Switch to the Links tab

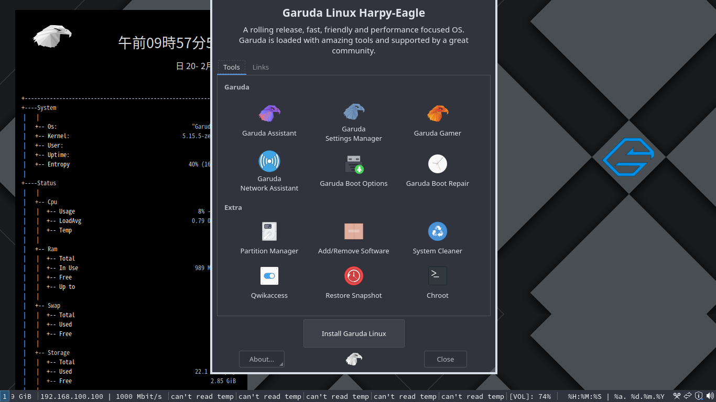coord(261,67)
